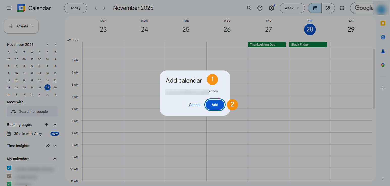Enable the second calendar in My calendars
The height and width of the screenshot is (186, 390).
(9, 176)
